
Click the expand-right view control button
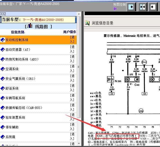[131, 7]
